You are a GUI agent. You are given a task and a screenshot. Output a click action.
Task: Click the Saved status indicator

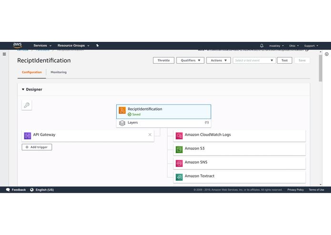134,115
